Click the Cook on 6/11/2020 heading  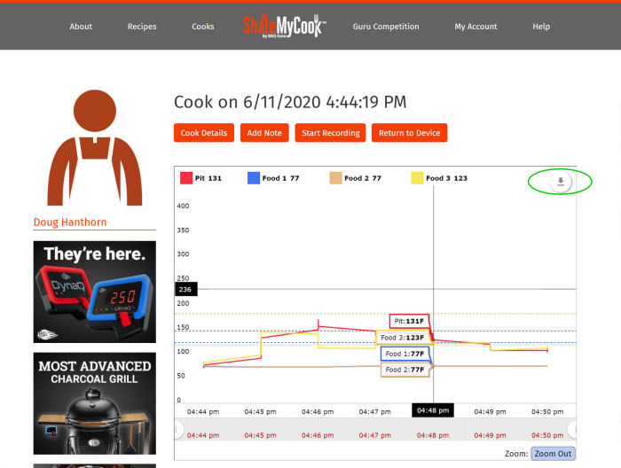click(x=290, y=102)
